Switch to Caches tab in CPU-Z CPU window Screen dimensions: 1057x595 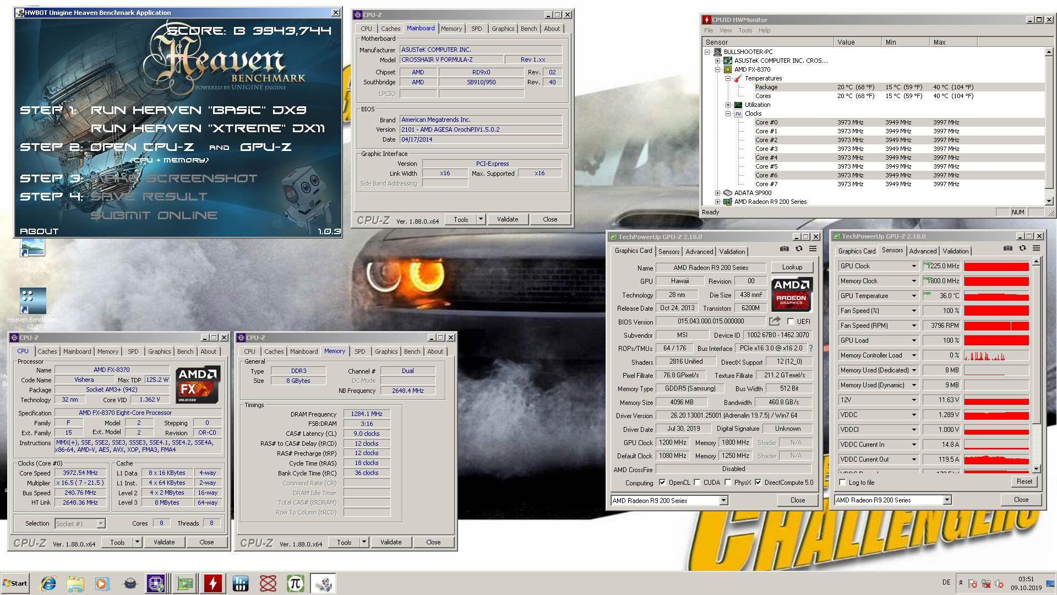47,351
